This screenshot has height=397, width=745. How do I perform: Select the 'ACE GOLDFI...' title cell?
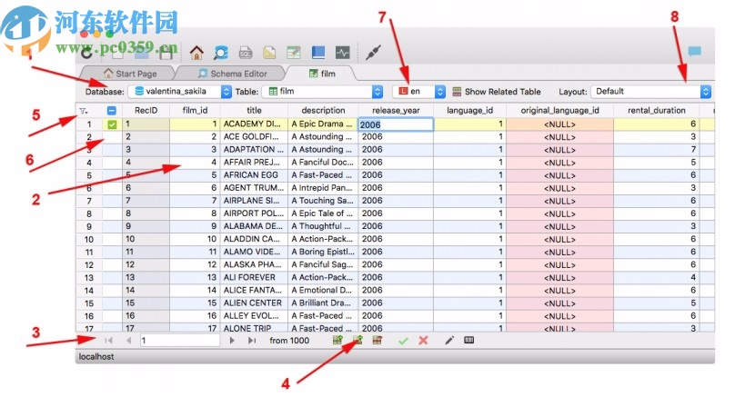tap(254, 136)
